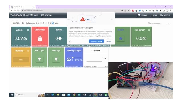Click the red extension icon in toolbar
This screenshot has width=182, height=102.
[133, 11]
